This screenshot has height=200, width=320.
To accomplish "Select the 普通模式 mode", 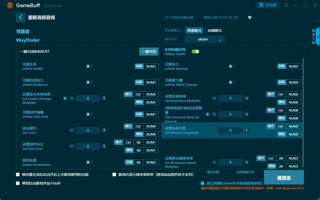I will [x=194, y=30].
